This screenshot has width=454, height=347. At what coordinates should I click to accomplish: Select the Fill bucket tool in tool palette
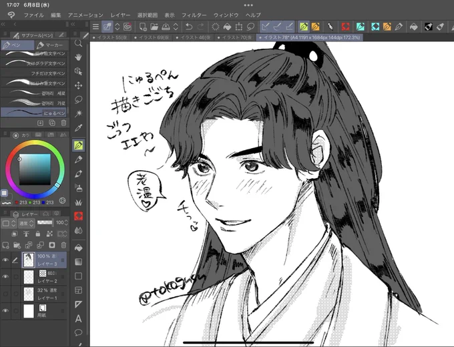[78, 248]
